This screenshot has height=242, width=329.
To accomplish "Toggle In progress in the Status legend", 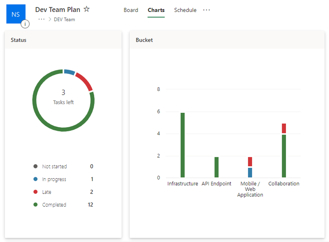I will tap(53, 179).
